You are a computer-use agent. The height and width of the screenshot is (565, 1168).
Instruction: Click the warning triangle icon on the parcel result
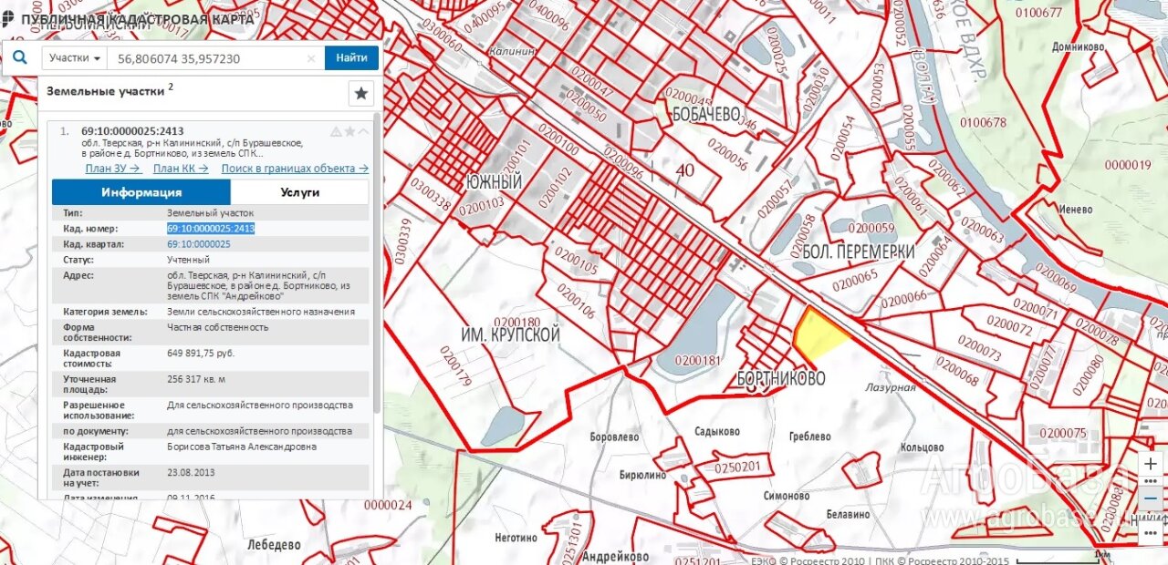point(336,131)
